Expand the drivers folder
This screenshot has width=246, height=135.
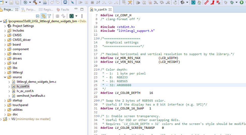[x=5, y=59]
